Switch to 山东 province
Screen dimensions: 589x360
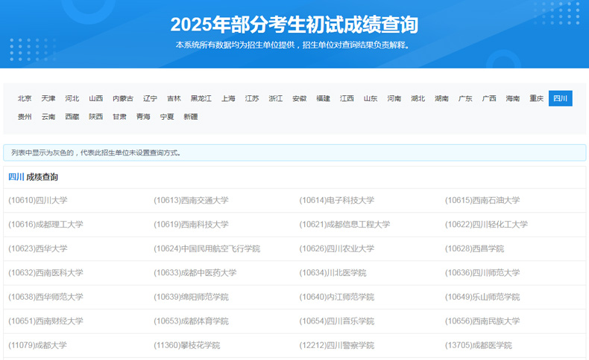click(x=371, y=98)
